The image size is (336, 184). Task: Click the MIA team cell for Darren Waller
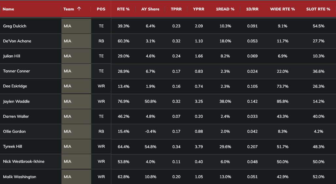(68, 116)
